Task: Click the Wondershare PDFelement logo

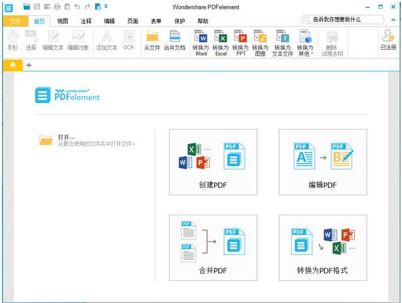Action: [67, 95]
